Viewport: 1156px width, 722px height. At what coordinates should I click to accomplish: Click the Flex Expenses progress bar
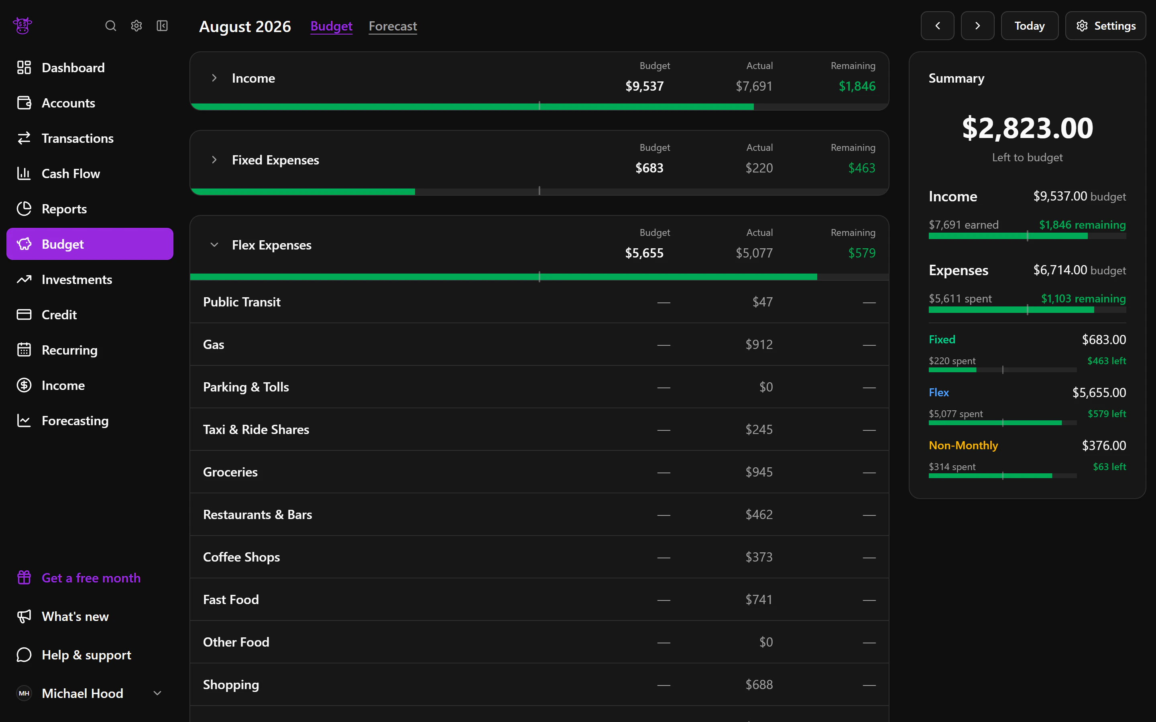[539, 277]
